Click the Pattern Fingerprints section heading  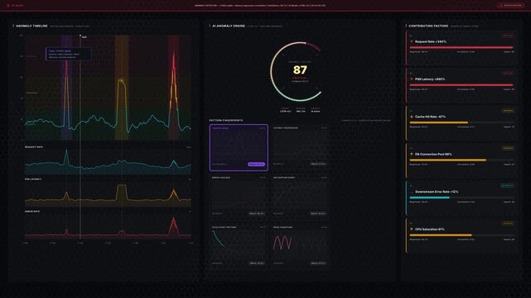coord(226,120)
